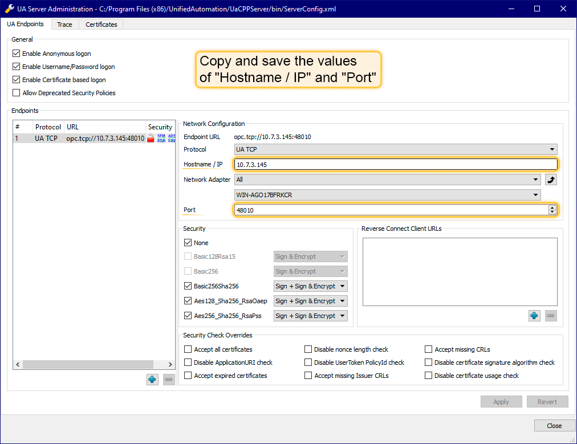The image size is (577, 444).
Task: Remove selected endpoint with minus icon below list
Action: [x=169, y=379]
